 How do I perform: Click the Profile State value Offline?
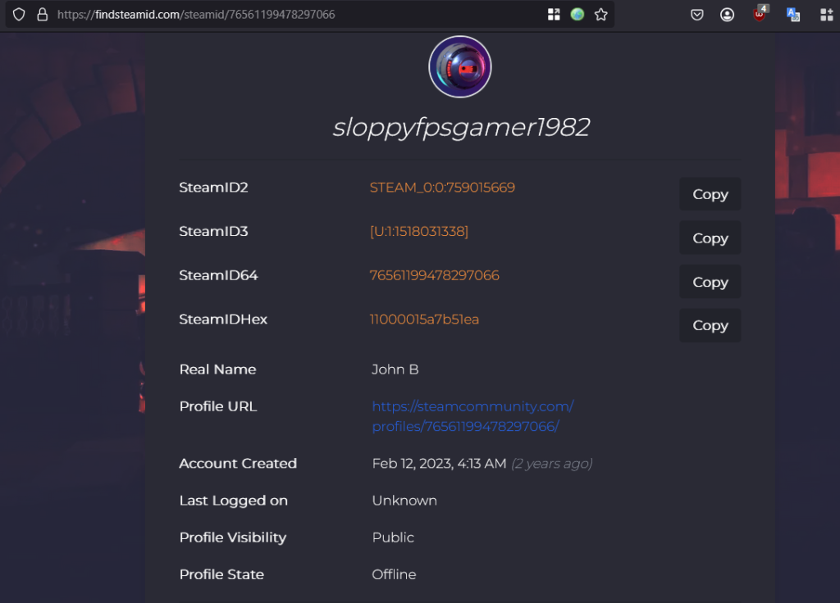coord(394,574)
